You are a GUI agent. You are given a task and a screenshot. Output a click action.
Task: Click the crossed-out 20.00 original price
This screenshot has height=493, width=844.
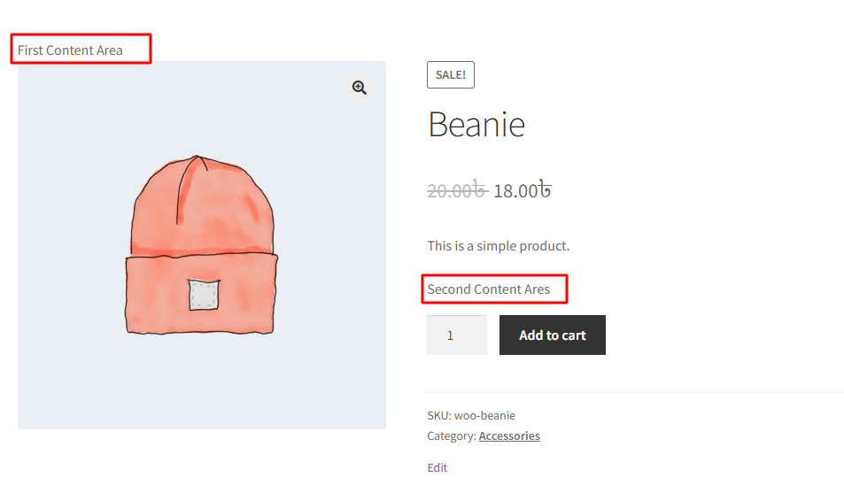pos(457,190)
